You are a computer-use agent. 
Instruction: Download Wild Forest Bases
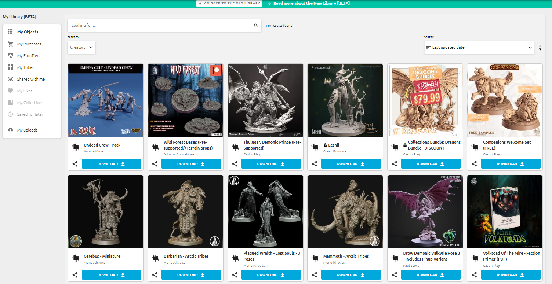click(191, 164)
